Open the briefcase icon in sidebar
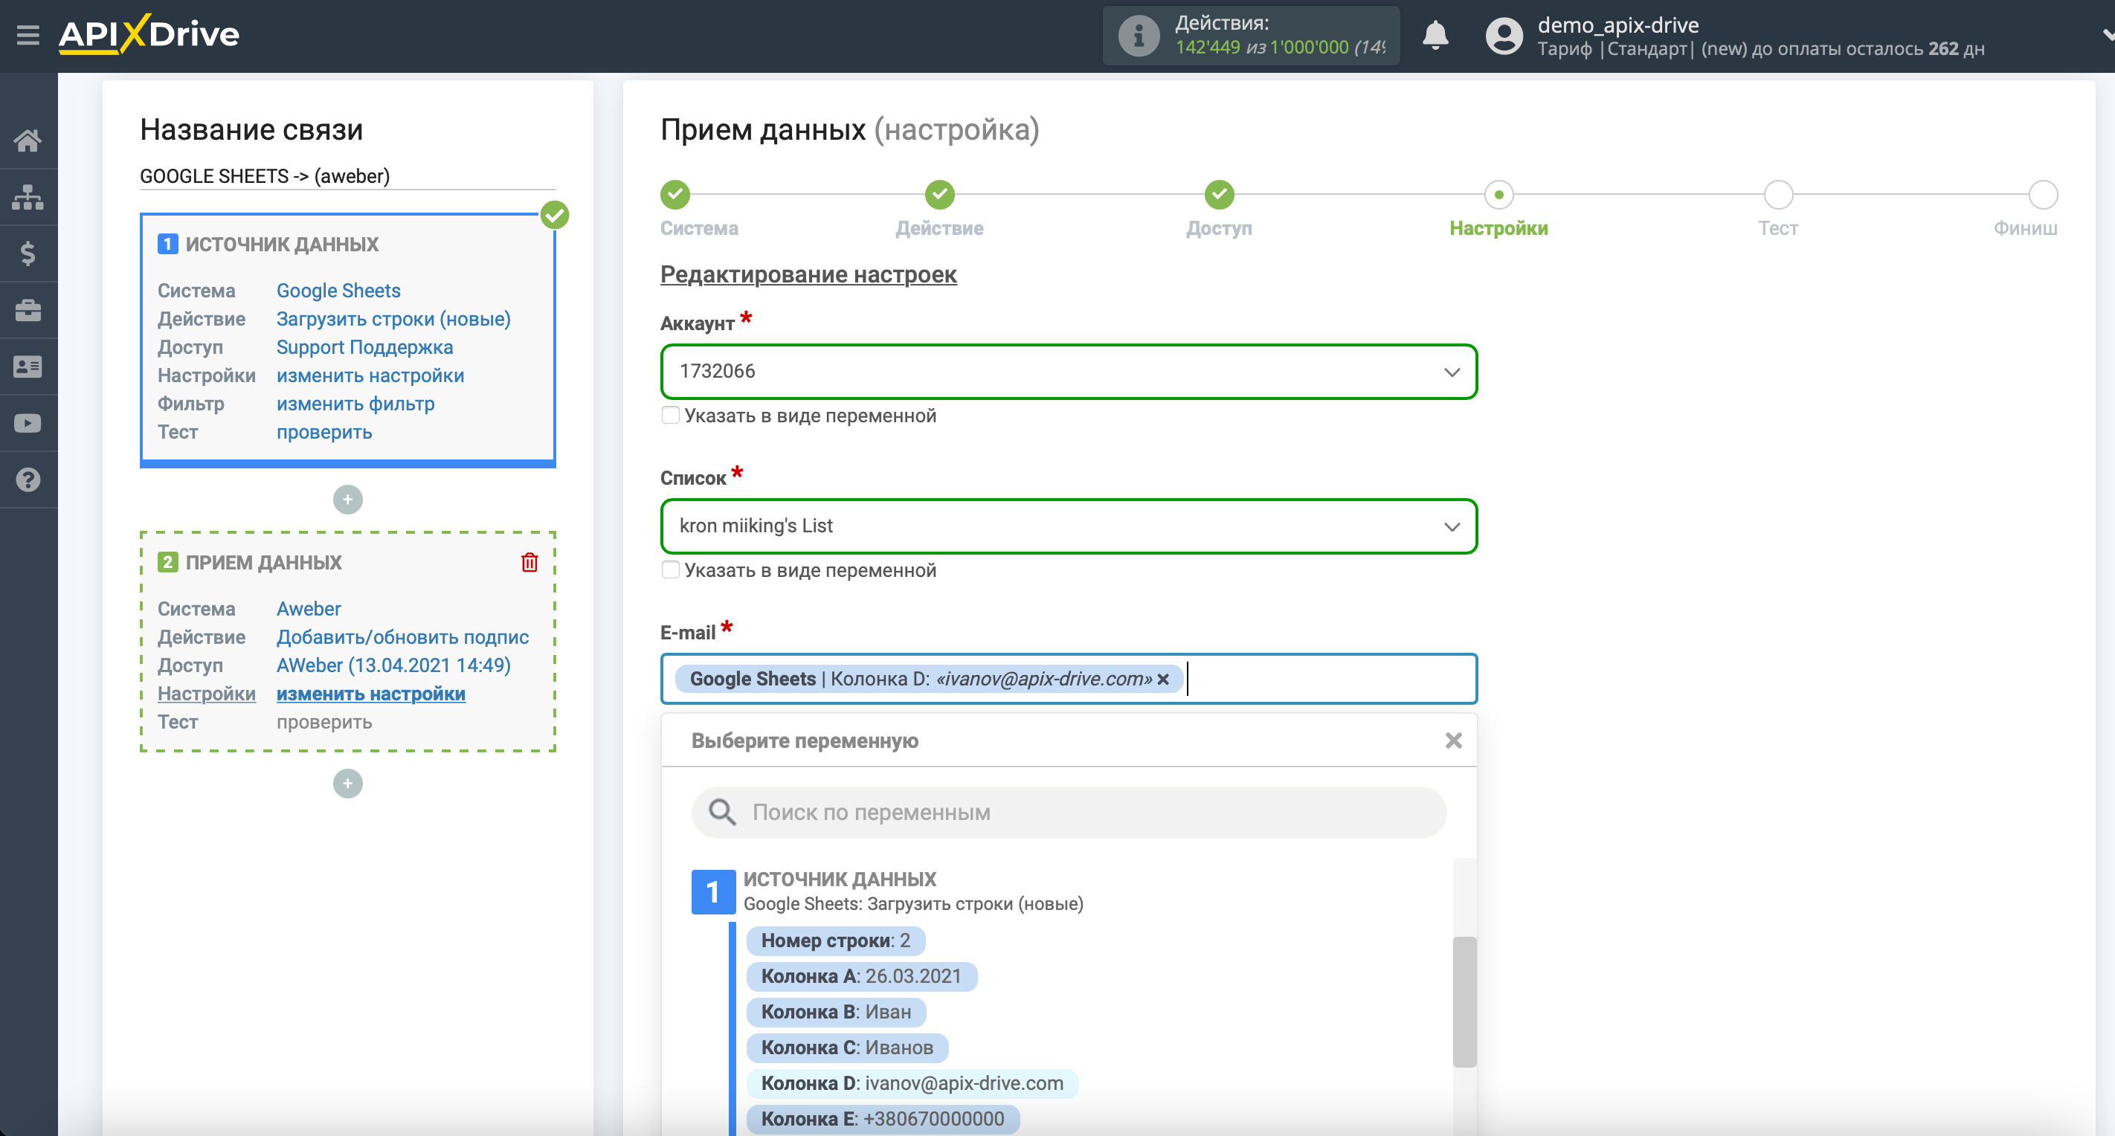 click(x=28, y=310)
